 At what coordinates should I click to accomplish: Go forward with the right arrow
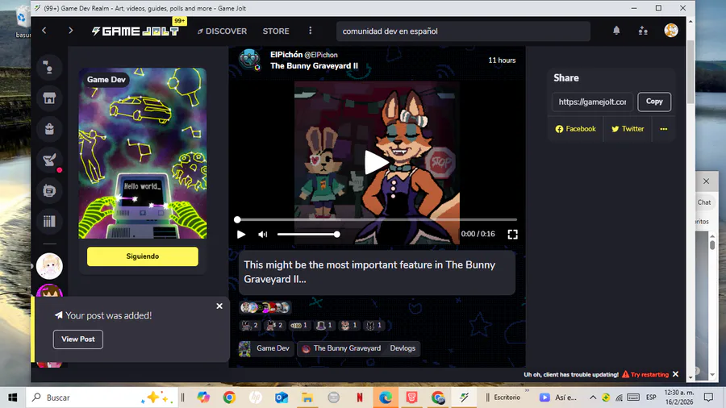[x=70, y=31]
